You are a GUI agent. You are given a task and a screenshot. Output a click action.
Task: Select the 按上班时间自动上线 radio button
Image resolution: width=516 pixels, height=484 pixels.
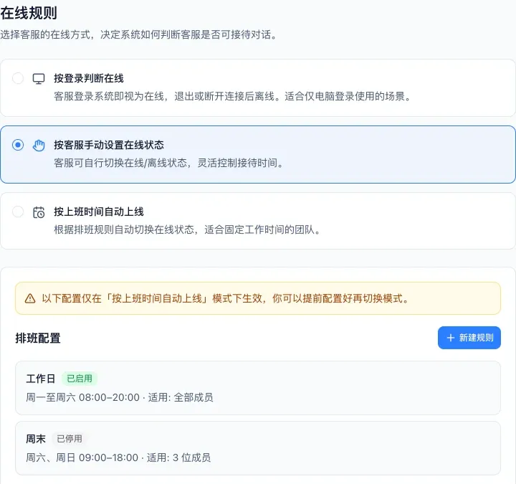[18, 212]
